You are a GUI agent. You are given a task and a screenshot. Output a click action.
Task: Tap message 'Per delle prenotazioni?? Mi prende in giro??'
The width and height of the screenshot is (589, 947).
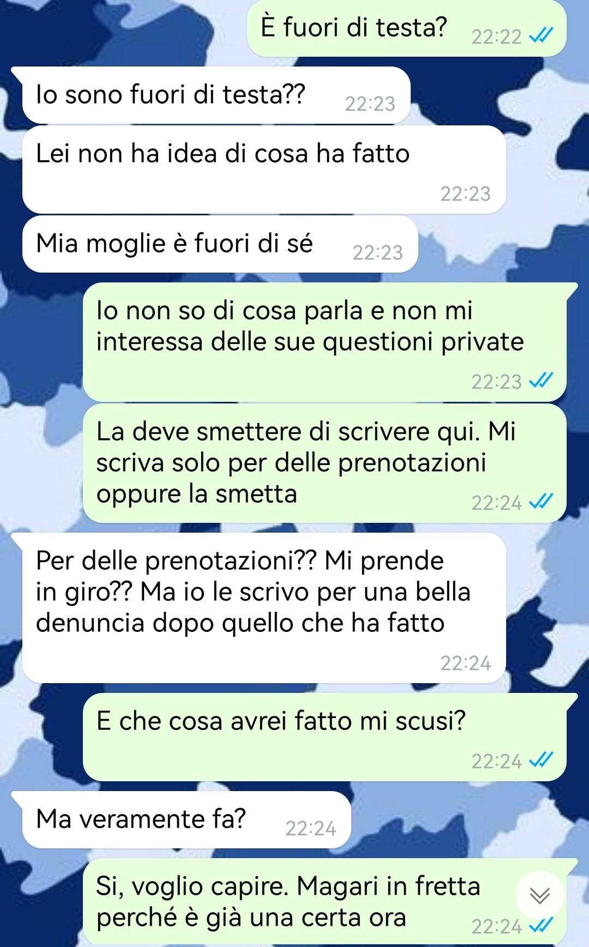[x=264, y=608]
